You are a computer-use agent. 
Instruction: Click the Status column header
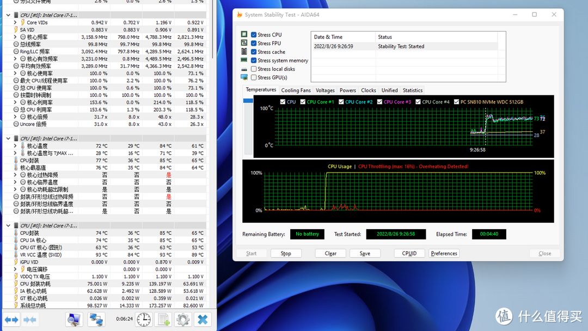pos(436,36)
